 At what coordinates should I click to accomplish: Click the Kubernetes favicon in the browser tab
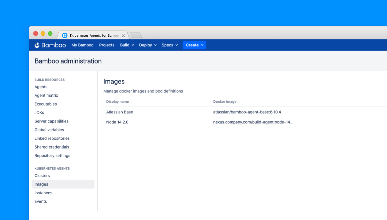(65, 35)
